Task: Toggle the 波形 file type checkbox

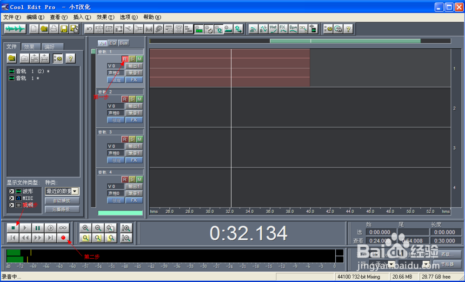Action: pos(12,191)
